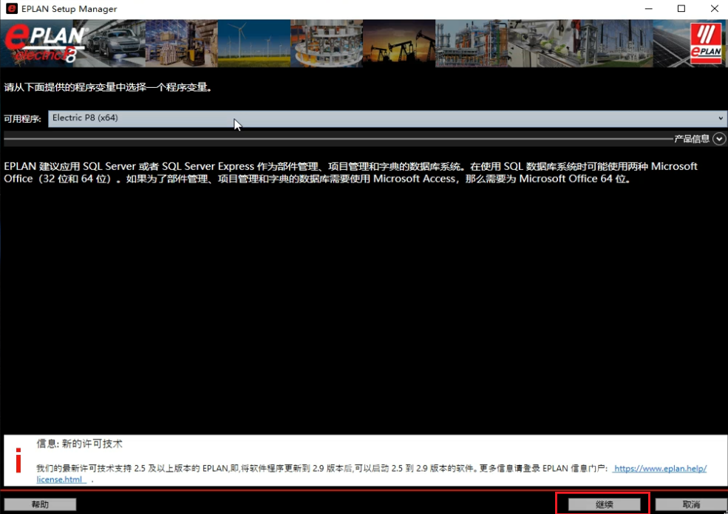
Task: Click the forklift banner image
Action: click(181, 42)
